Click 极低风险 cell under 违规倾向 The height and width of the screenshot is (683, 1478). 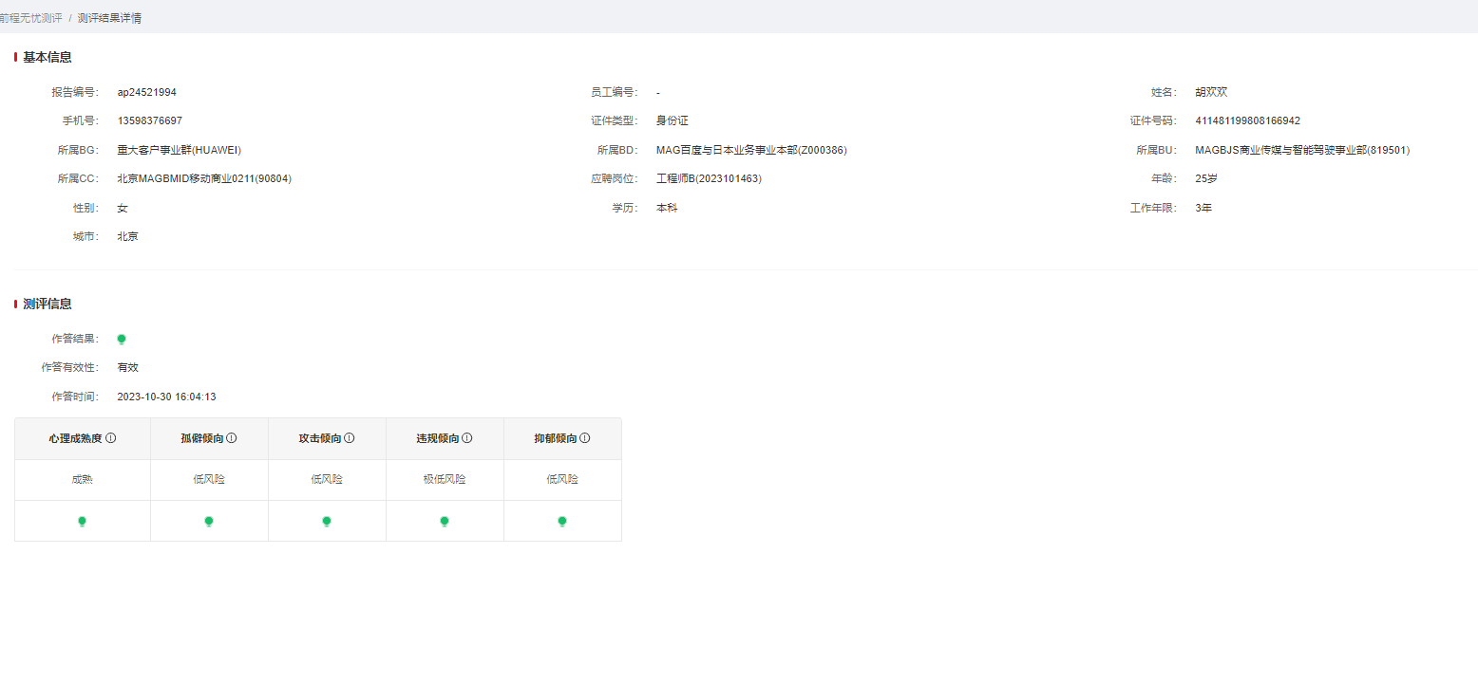click(x=445, y=480)
